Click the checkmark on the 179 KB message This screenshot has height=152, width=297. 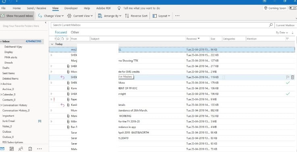point(288,82)
